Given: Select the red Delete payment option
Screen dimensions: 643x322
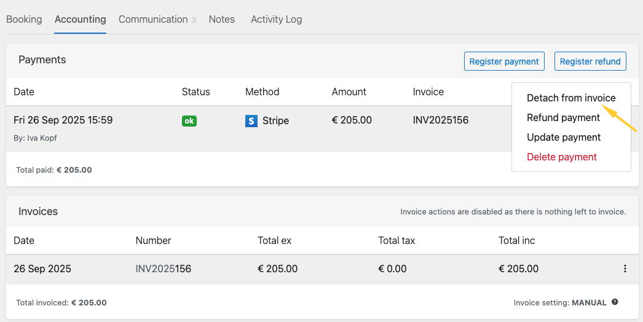Looking at the screenshot, I should (x=561, y=157).
